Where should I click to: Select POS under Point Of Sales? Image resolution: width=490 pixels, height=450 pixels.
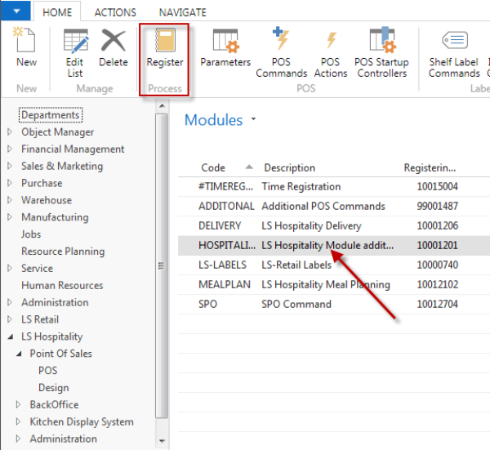click(48, 371)
